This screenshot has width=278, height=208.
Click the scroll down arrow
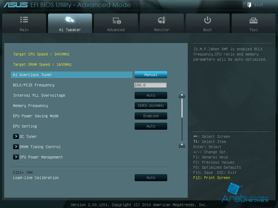pos(182,145)
